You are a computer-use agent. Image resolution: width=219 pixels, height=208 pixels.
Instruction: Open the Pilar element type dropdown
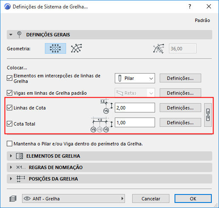(x=135, y=78)
